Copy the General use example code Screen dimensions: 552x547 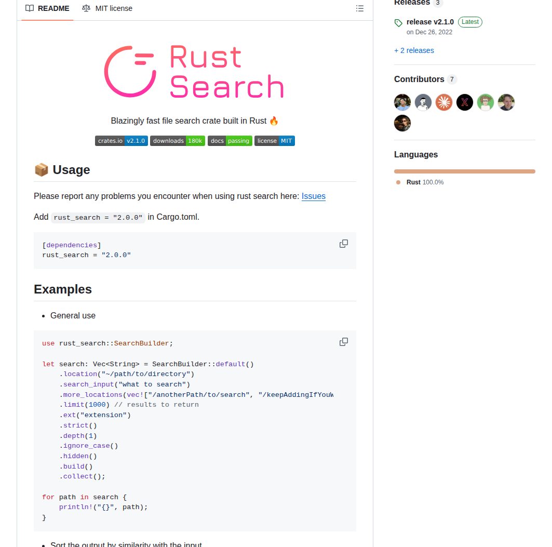point(343,341)
